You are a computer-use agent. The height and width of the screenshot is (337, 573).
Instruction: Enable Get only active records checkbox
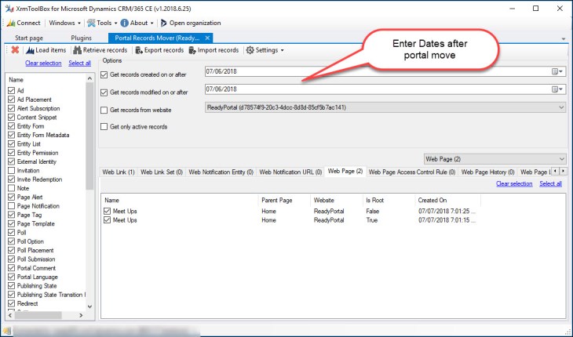point(106,126)
